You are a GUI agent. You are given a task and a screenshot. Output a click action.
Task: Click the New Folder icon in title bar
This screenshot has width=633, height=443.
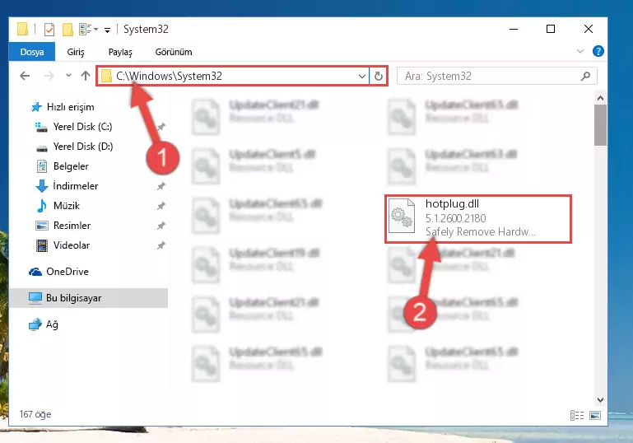pos(67,30)
